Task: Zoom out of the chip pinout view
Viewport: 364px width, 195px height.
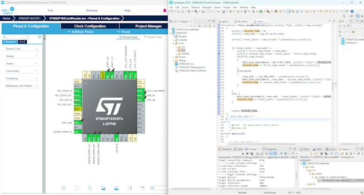Action: (x=90, y=188)
